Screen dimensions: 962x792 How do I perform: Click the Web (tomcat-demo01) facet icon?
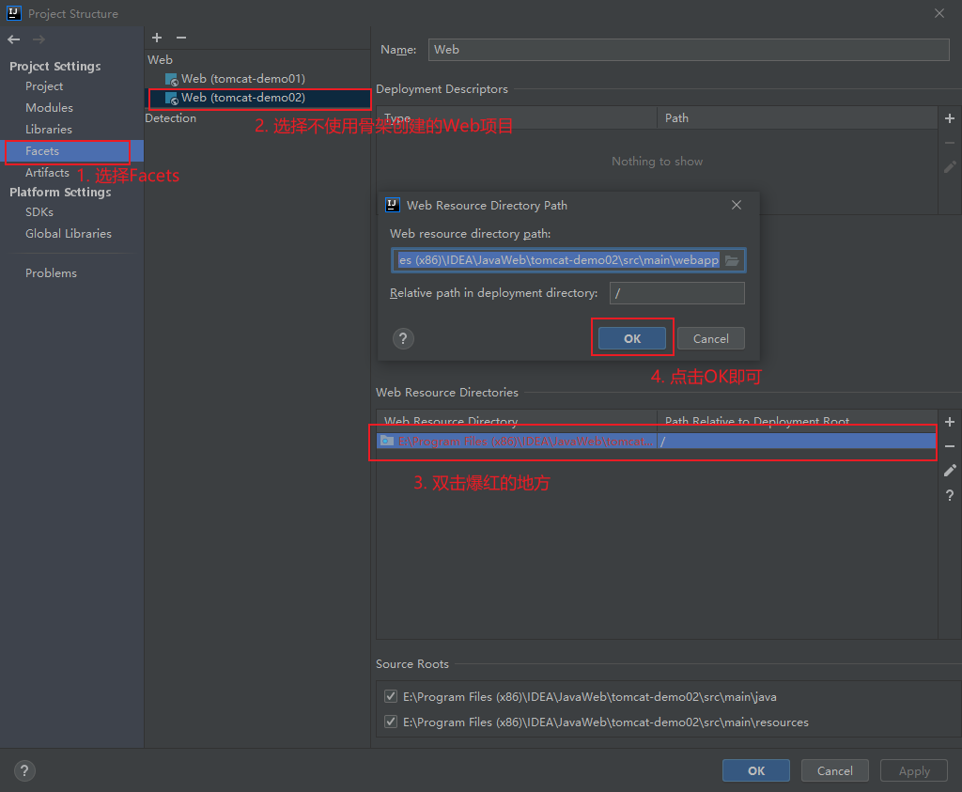(x=172, y=79)
